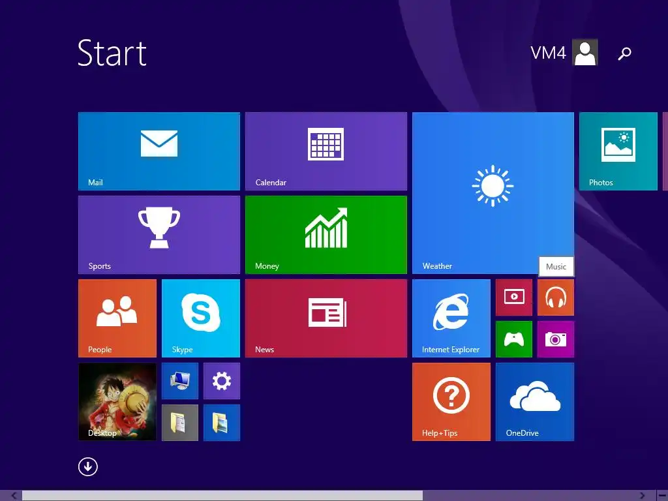Show all apps with down arrow
668x501 pixels.
[88, 467]
